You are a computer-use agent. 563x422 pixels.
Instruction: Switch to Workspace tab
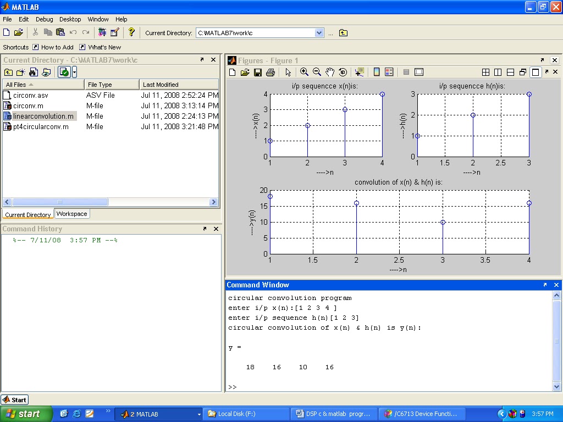[x=72, y=214]
